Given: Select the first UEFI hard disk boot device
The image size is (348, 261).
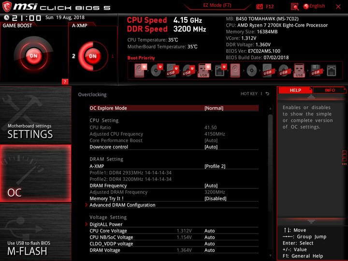Looking at the screenshot, I should [x=140, y=71].
